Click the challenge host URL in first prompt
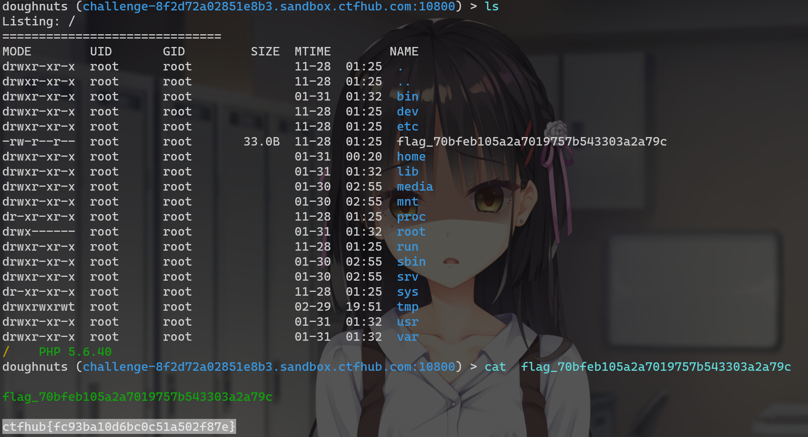 [269, 7]
